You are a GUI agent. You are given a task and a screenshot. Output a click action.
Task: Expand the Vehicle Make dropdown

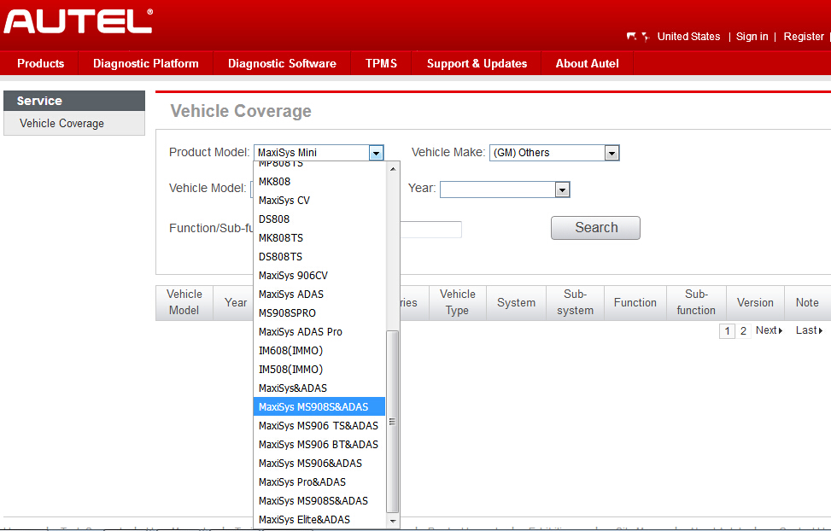(x=612, y=153)
